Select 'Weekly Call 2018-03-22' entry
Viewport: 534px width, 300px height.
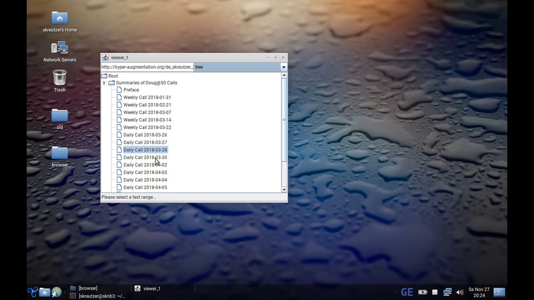click(x=147, y=127)
